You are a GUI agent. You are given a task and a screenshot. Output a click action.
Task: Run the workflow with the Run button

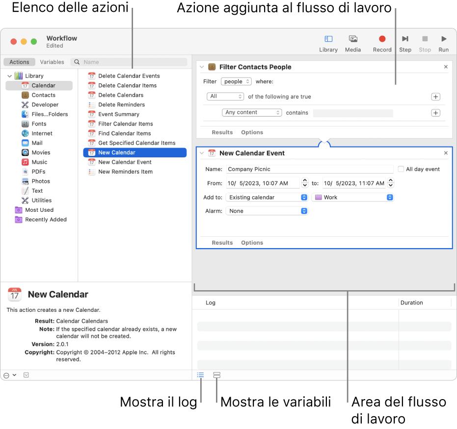coord(443,44)
